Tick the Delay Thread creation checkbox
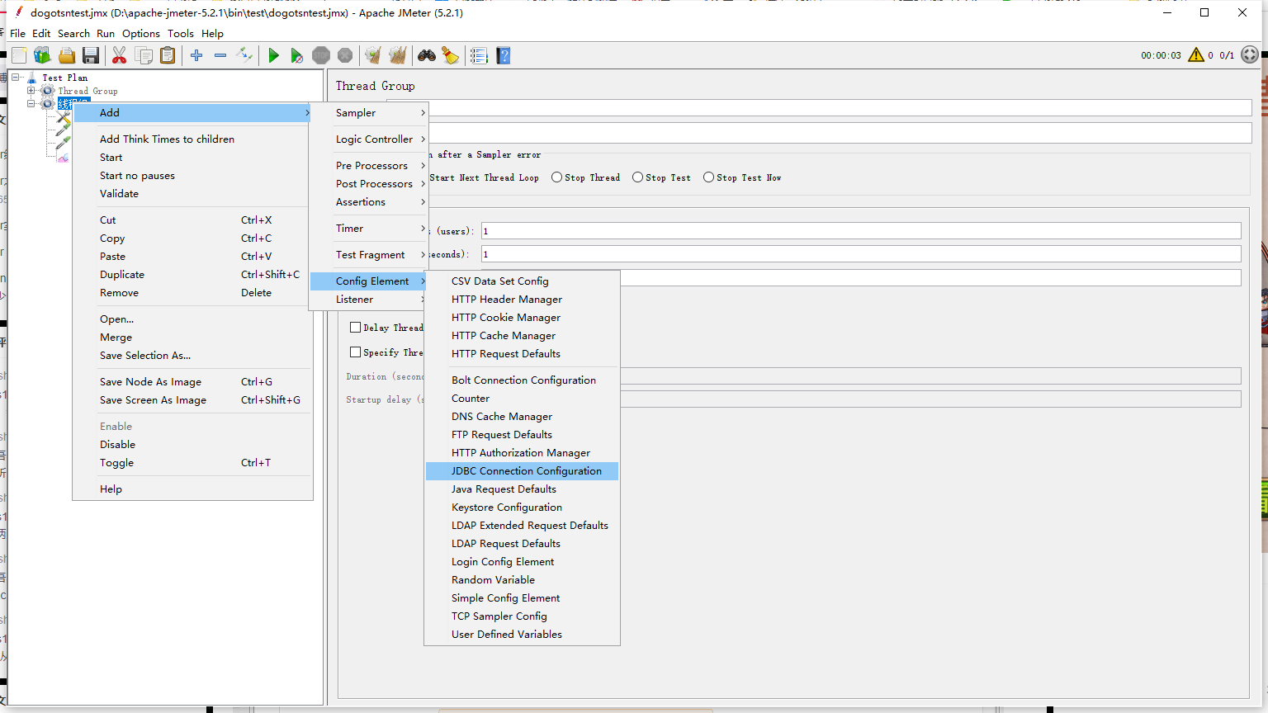Image resolution: width=1268 pixels, height=713 pixels. (356, 328)
